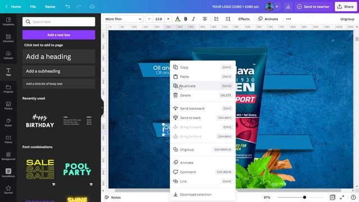Open the Elements sidebar panel
359x202 pixels.
pos(8,38)
